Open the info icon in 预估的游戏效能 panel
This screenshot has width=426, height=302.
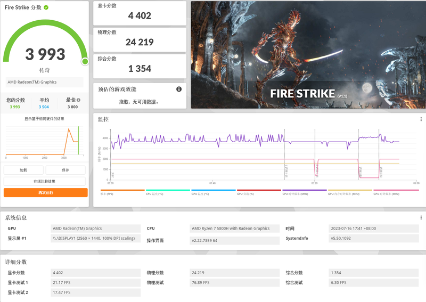point(179,89)
